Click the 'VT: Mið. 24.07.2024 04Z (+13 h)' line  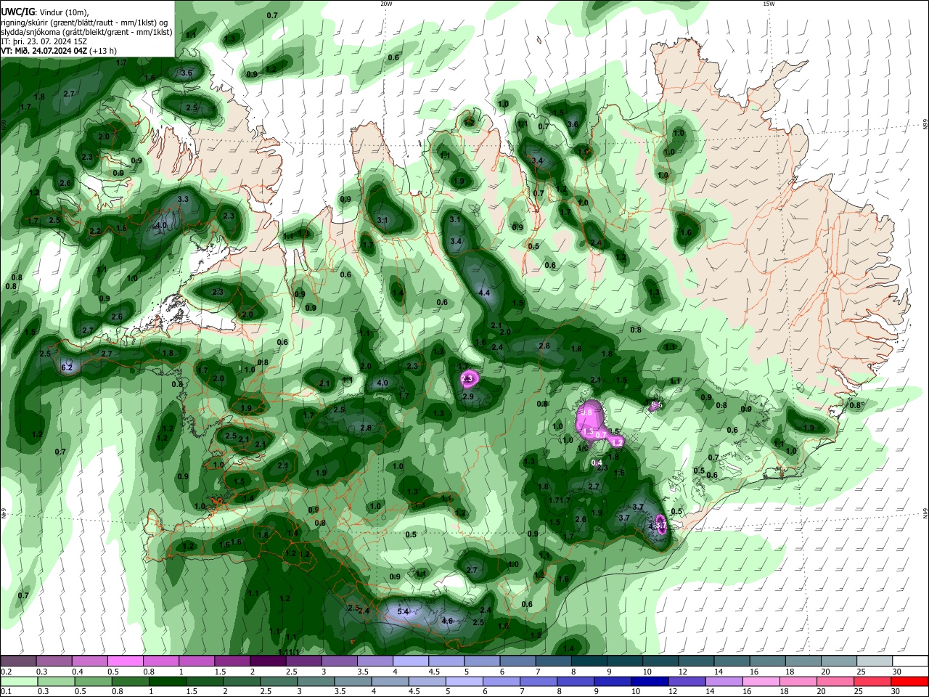[x=59, y=51]
